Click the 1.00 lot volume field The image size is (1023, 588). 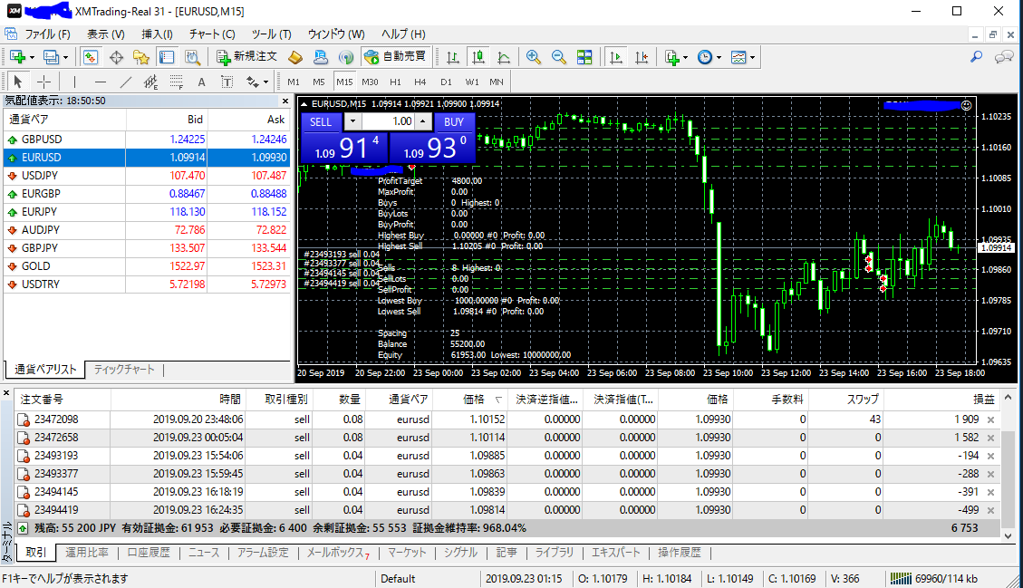click(388, 121)
